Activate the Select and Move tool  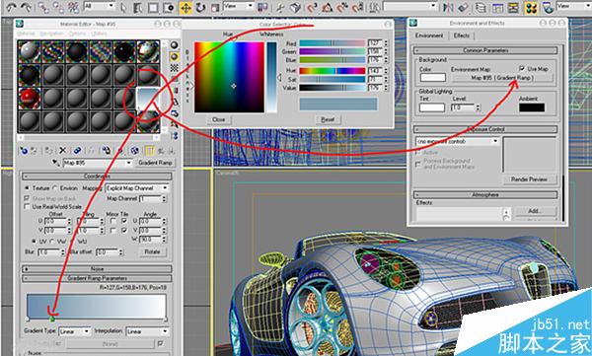tap(185, 7)
